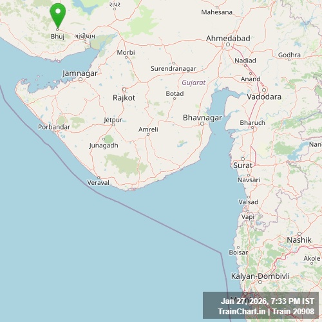This screenshot has width=322, height=322.
Task: Click the Vadodara city marker circle
Action: [x=264, y=90]
